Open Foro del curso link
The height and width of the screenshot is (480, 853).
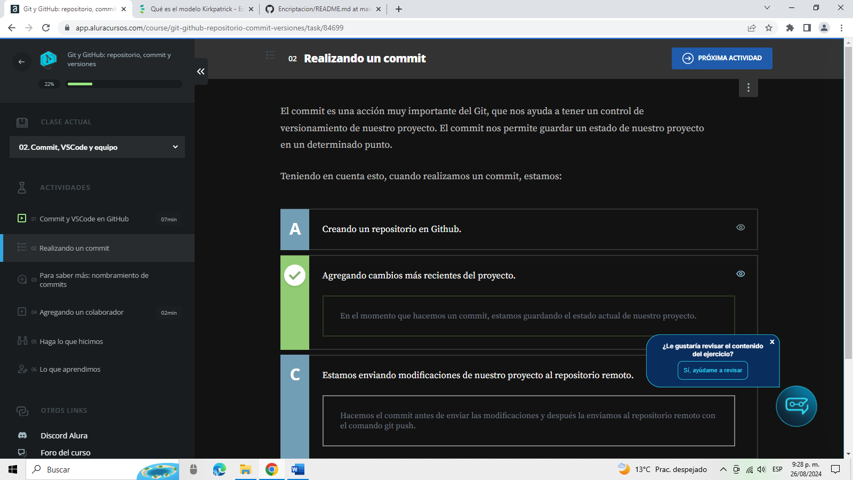66,453
